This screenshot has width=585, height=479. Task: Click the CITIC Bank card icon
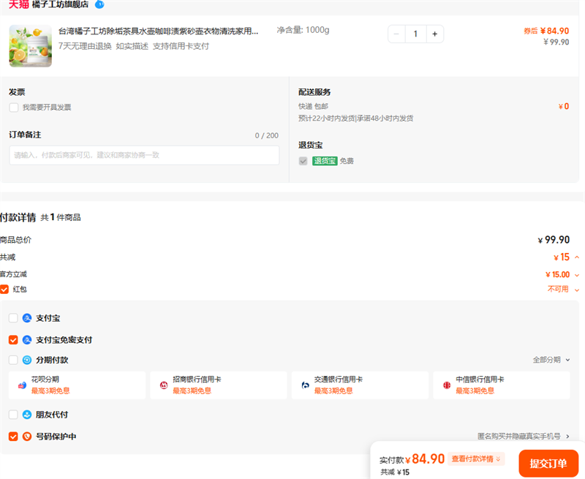(x=447, y=385)
